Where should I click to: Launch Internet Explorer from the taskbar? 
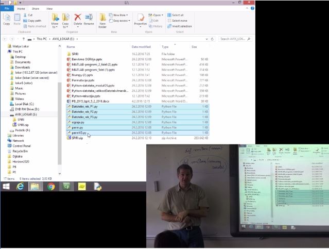pyautogui.click(x=21, y=187)
